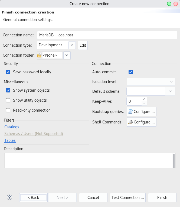The height and width of the screenshot is (207, 180).
Task: Enable Read-only connection checkbox
Action: click(8, 110)
